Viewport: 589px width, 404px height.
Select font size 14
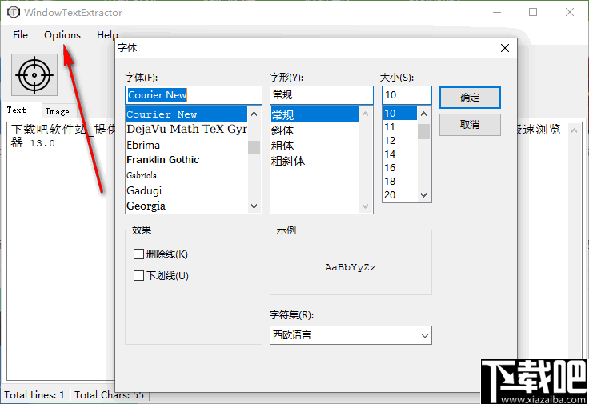tap(400, 154)
